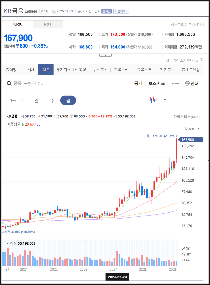Open the 투자자별 매매동향 tab

(x=71, y=70)
